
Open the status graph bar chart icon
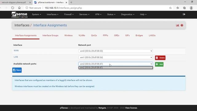click(x=177, y=25)
